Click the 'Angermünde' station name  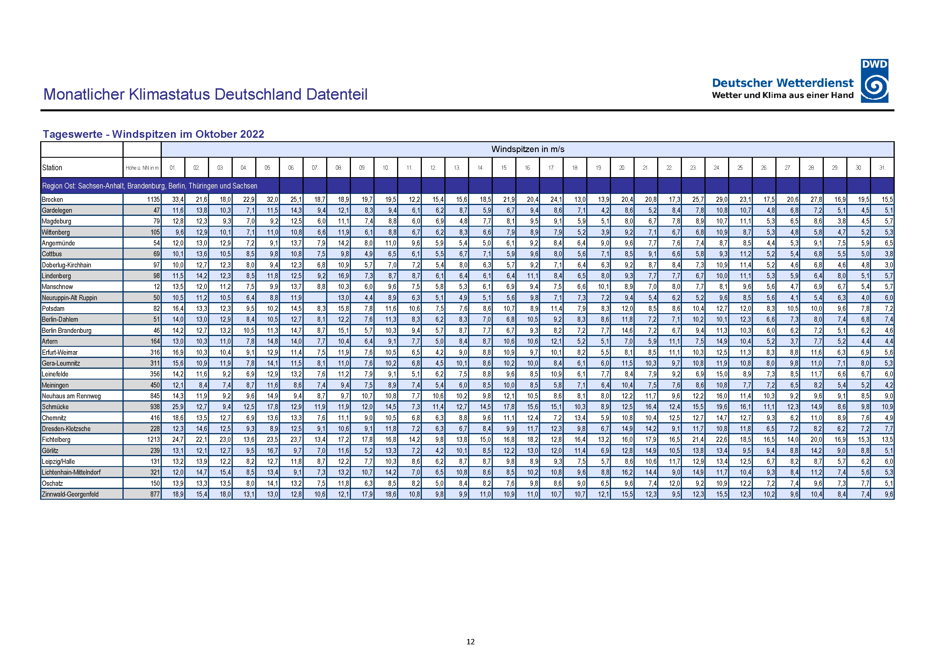coord(58,243)
